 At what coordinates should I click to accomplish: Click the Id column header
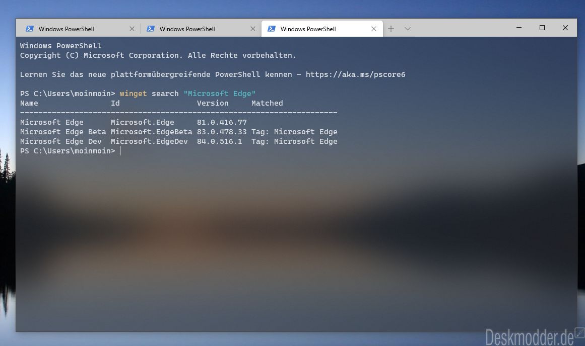coord(115,103)
